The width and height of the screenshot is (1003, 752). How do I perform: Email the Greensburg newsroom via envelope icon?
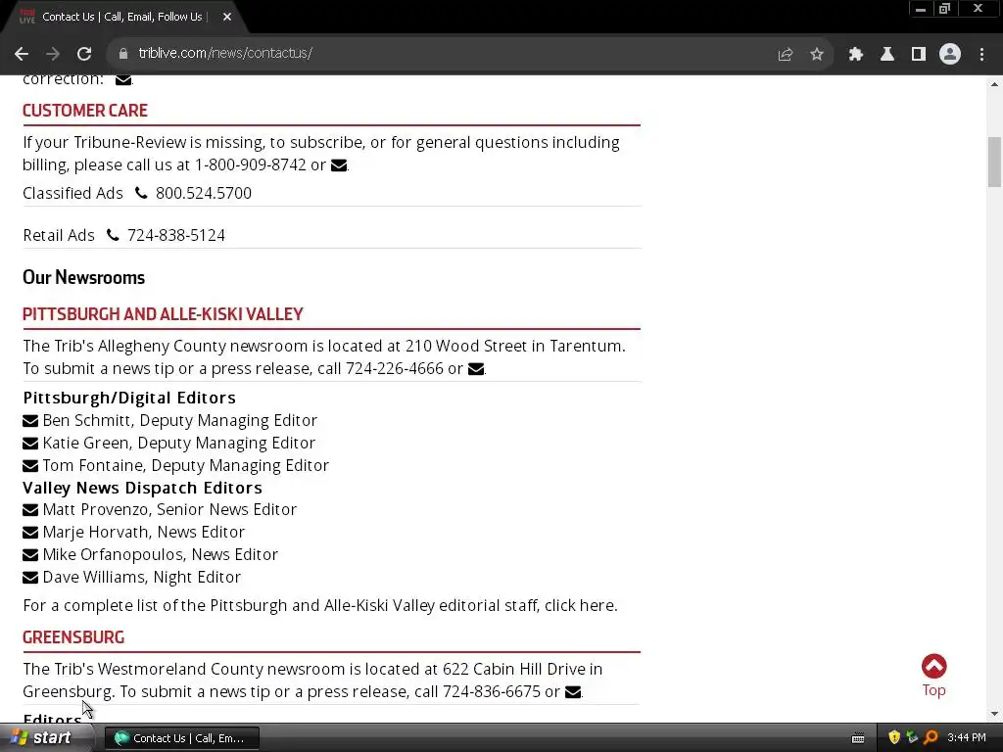tap(573, 692)
